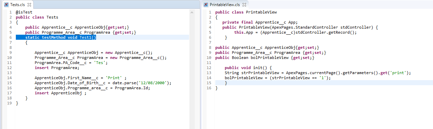Click the insert ProgramArea; statement
The height and width of the screenshot is (129, 433).
57,68
